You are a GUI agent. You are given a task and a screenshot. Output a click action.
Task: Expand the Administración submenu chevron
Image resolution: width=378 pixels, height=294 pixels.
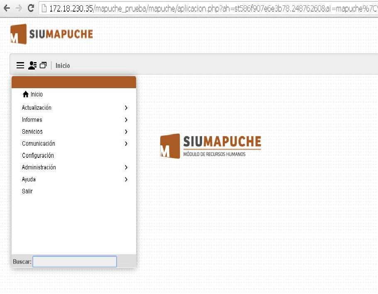click(x=126, y=168)
